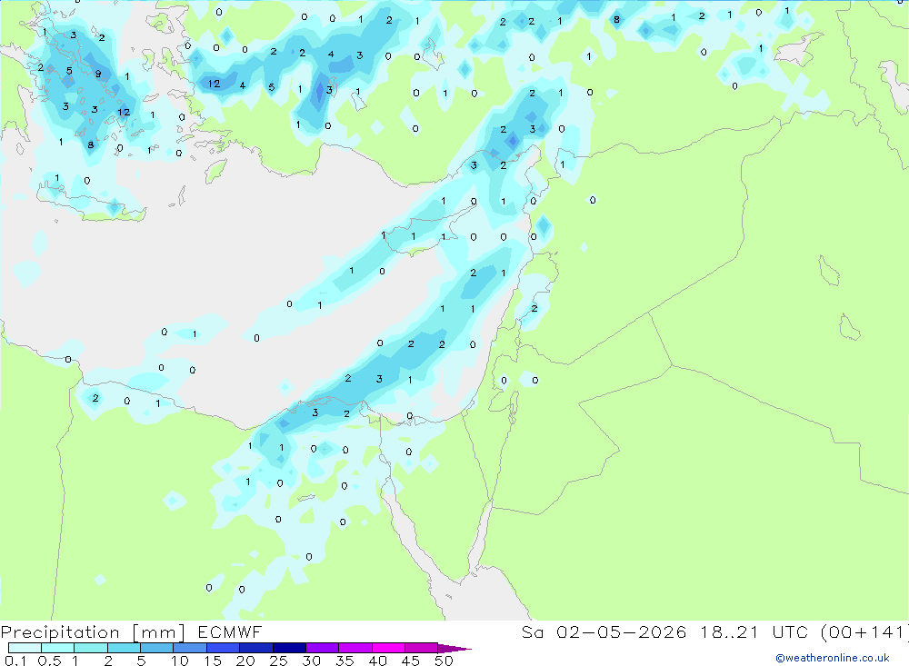Open the weatheronline.co.uk copyright link
Image resolution: width=909 pixels, height=666 pixels.
click(833, 658)
